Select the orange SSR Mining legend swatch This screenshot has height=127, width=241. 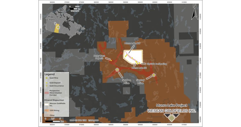(47, 110)
